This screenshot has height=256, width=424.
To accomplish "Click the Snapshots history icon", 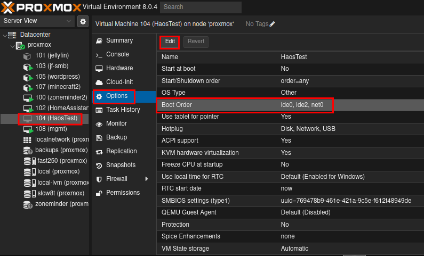I will click(x=99, y=166).
